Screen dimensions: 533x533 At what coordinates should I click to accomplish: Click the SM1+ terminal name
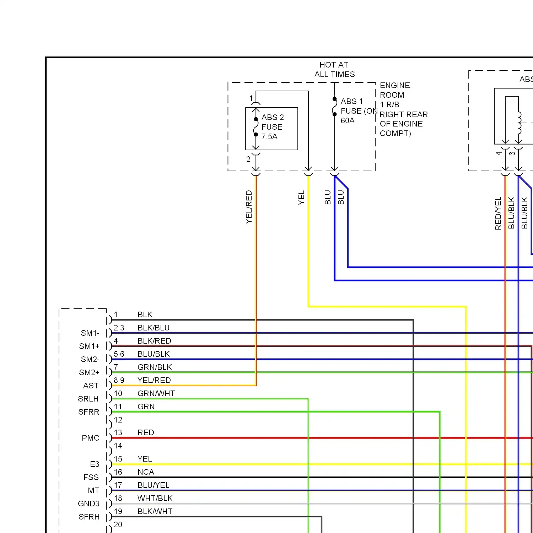[89, 346]
